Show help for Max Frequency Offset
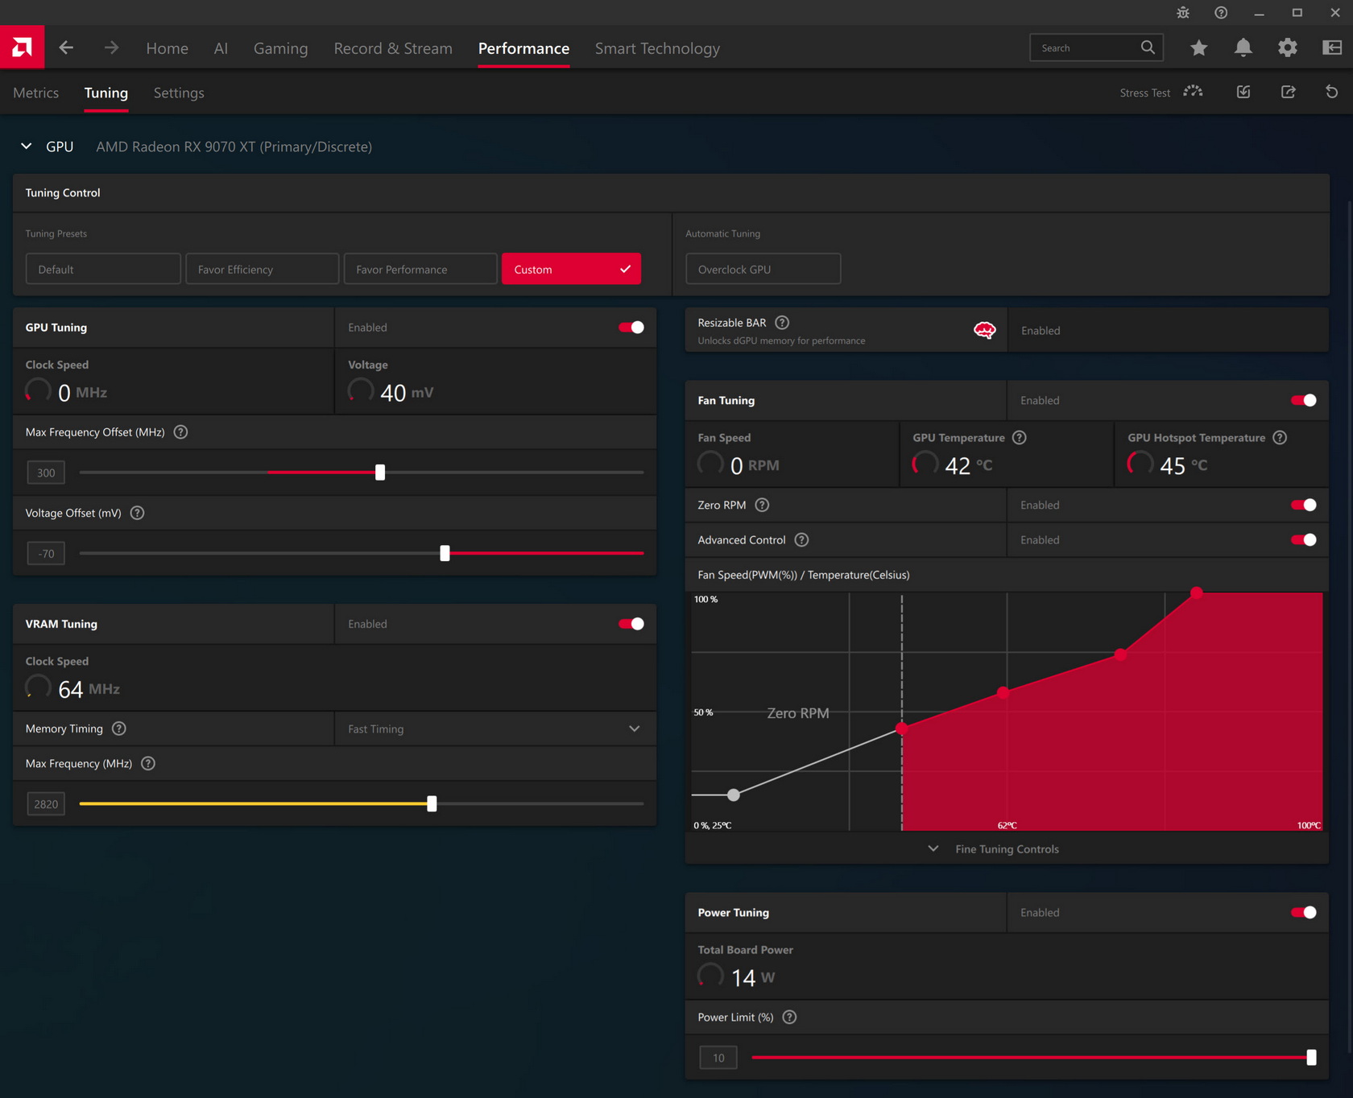The image size is (1353, 1098). [181, 432]
